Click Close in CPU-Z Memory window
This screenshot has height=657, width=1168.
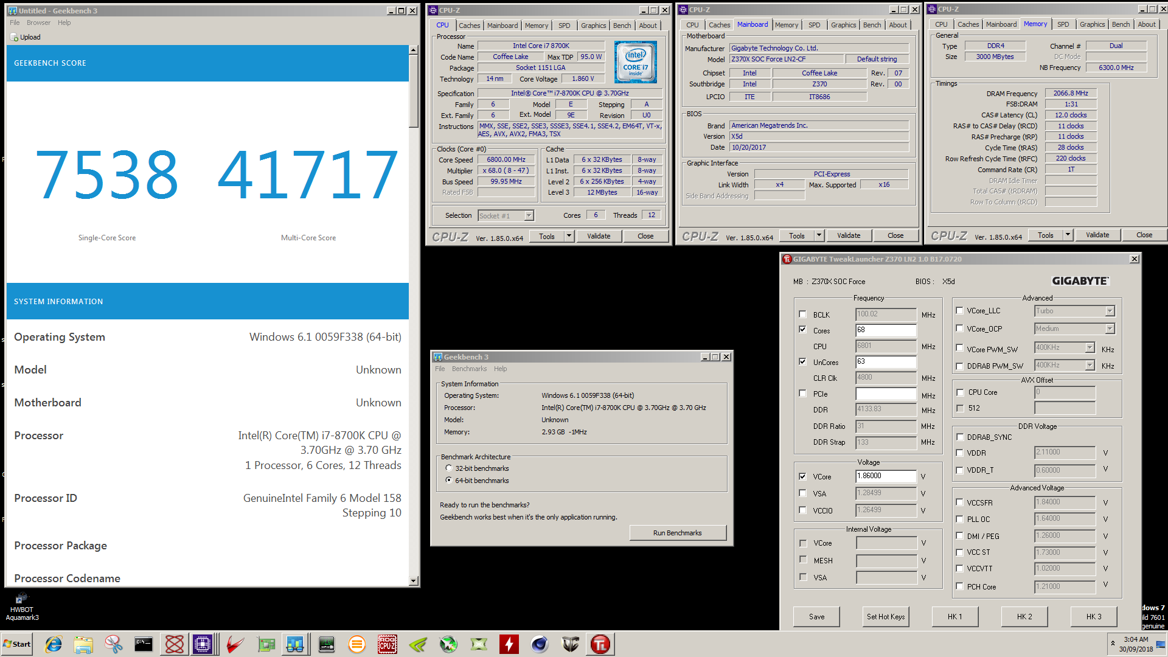[1144, 235]
